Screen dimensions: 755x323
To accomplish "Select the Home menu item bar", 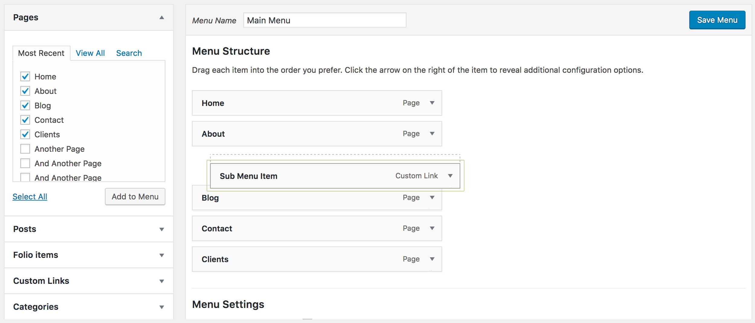I will [317, 103].
